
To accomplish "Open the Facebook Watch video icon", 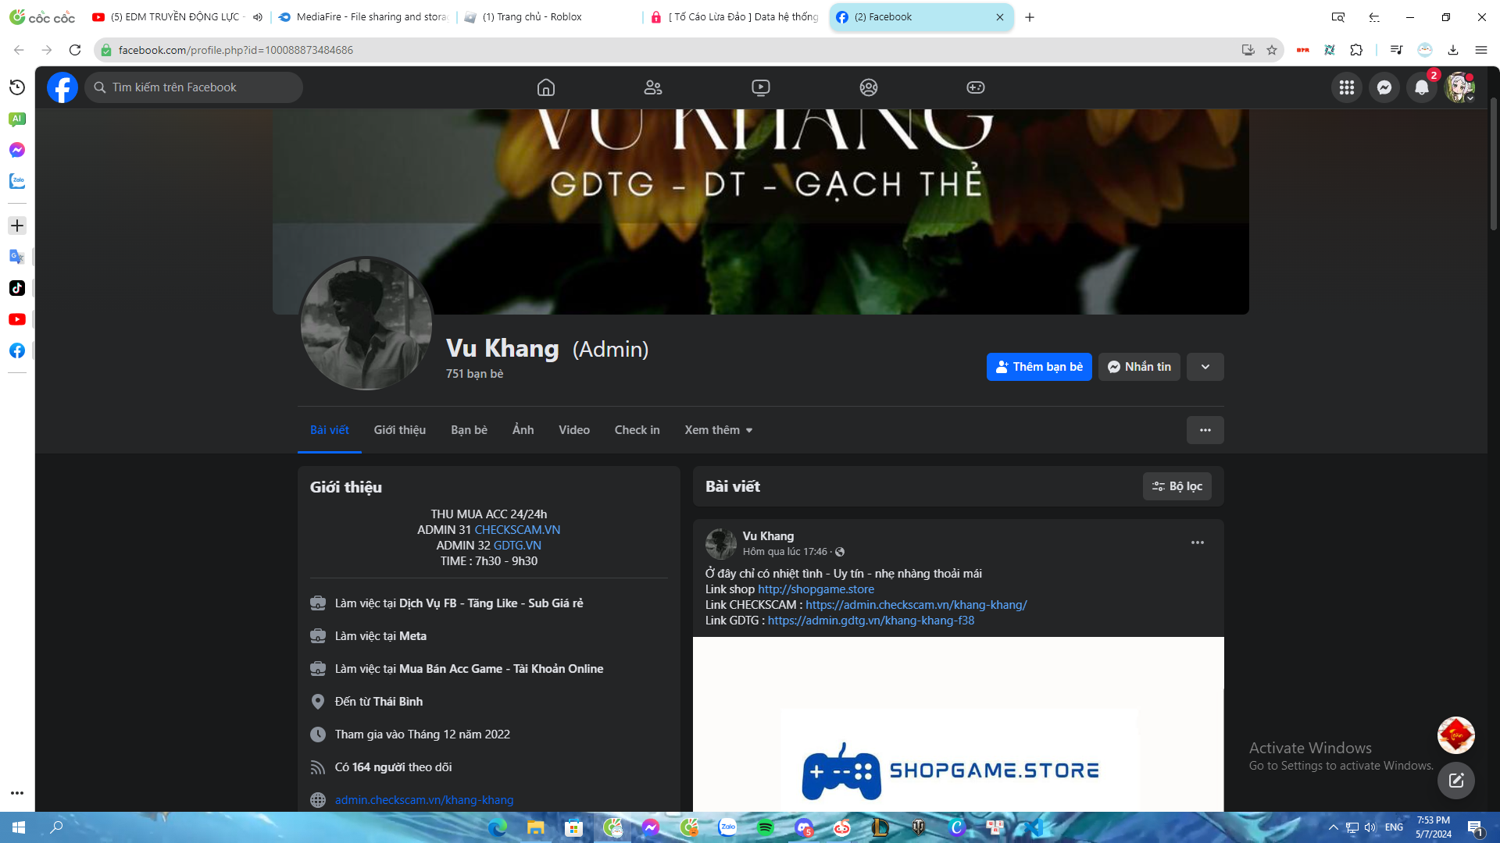I will click(761, 87).
